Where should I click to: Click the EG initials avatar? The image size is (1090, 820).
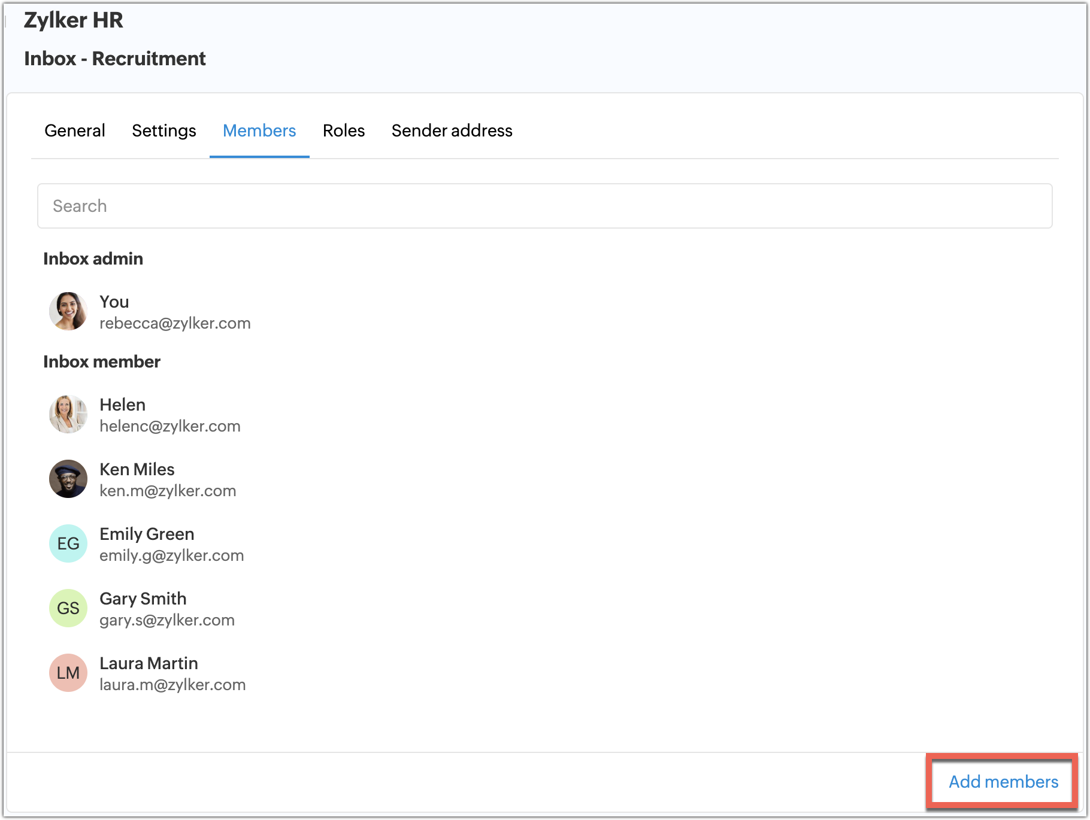[68, 543]
